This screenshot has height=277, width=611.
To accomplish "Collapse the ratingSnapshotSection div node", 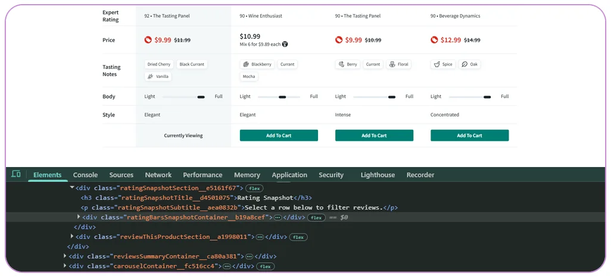I will [72, 188].
